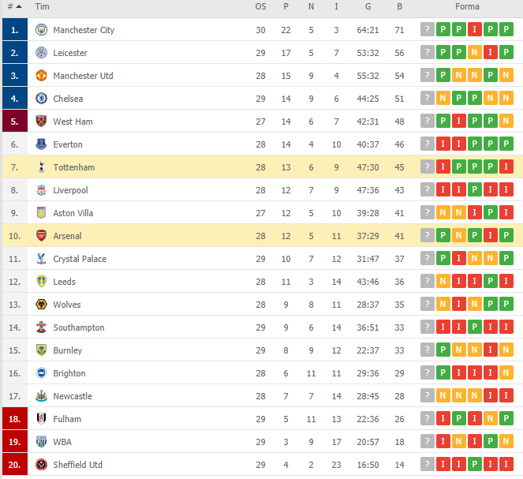Screen dimensions: 523x479
Task: Click the Arsenal crest icon
Action: (x=41, y=236)
